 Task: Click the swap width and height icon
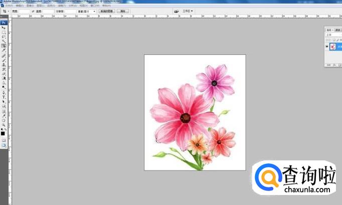[33, 11]
